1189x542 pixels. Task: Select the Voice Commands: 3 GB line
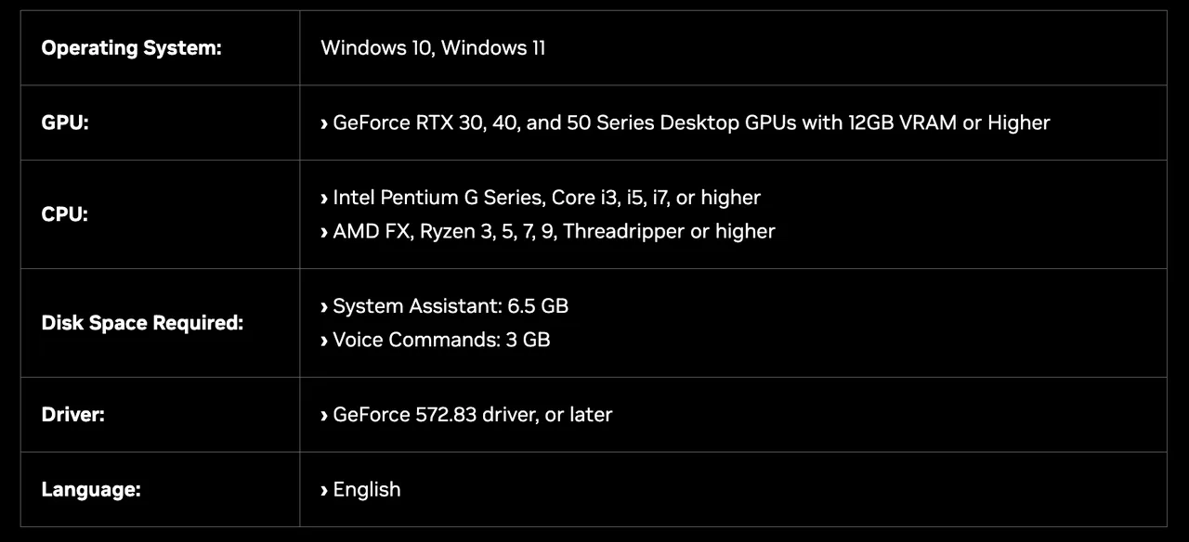pos(441,340)
